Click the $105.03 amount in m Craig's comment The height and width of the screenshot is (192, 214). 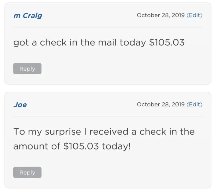(167, 42)
